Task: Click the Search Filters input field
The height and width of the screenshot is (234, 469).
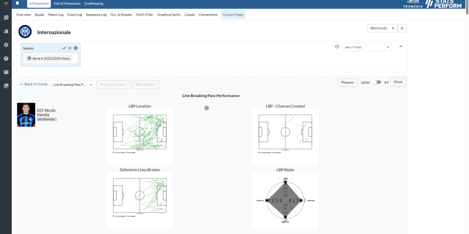Action: pyautogui.click(x=363, y=47)
